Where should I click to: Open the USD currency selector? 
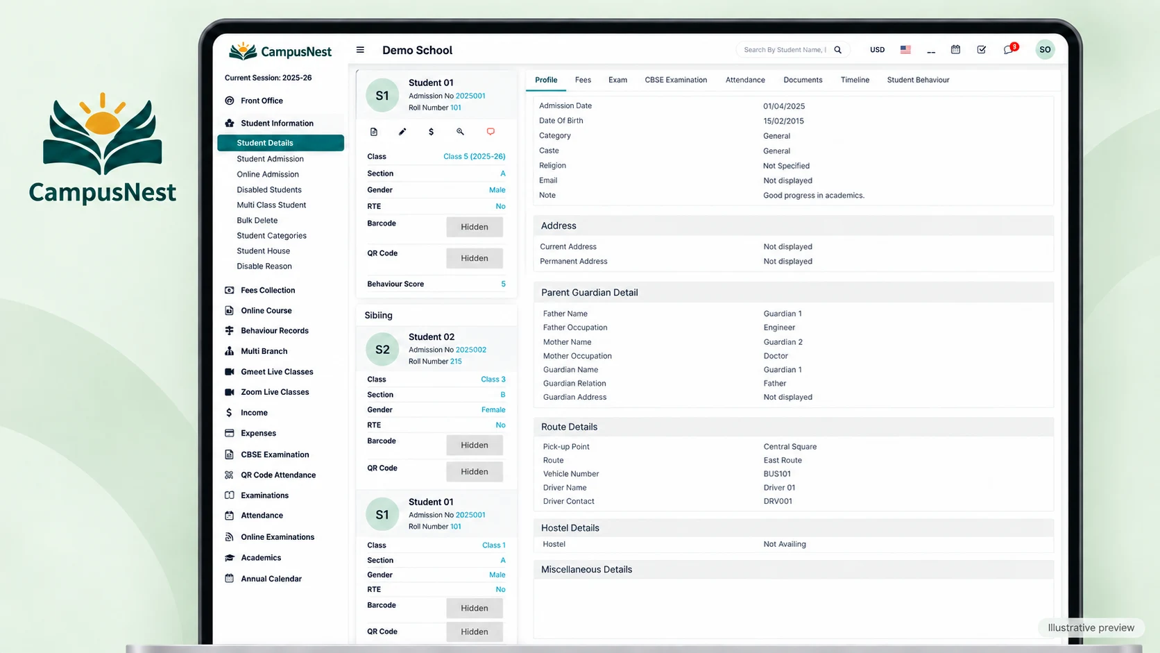point(877,50)
